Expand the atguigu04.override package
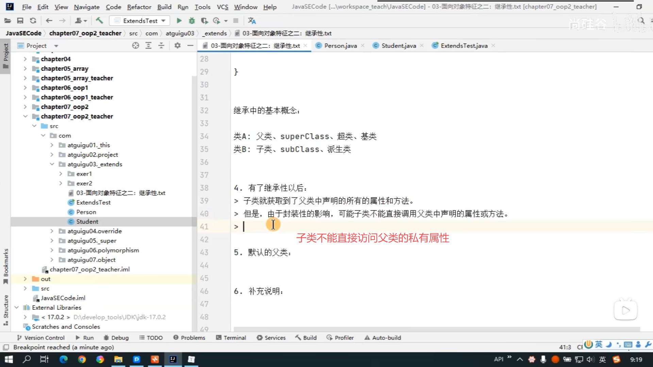The image size is (653, 367). [x=52, y=231]
